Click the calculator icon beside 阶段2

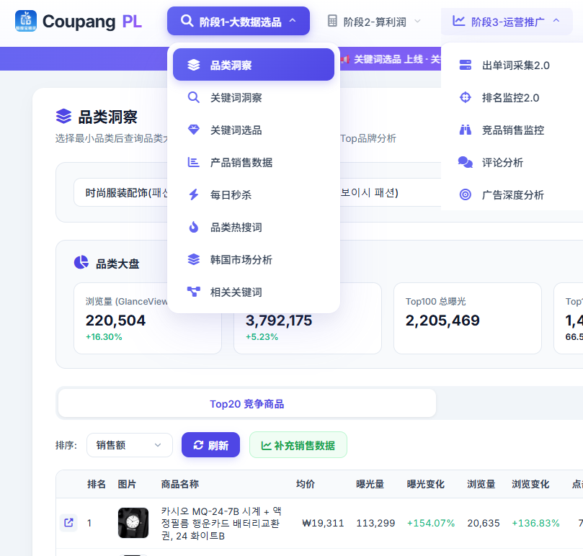point(332,21)
